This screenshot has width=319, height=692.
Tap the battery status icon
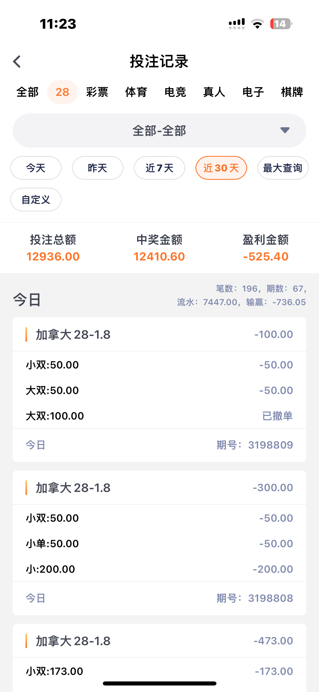click(x=281, y=24)
